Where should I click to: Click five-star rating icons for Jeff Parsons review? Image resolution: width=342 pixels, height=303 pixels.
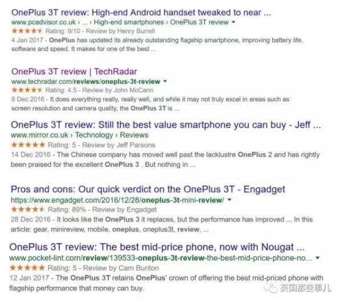tap(28, 145)
